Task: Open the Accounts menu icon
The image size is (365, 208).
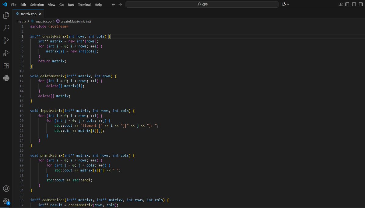Action: tap(6, 189)
